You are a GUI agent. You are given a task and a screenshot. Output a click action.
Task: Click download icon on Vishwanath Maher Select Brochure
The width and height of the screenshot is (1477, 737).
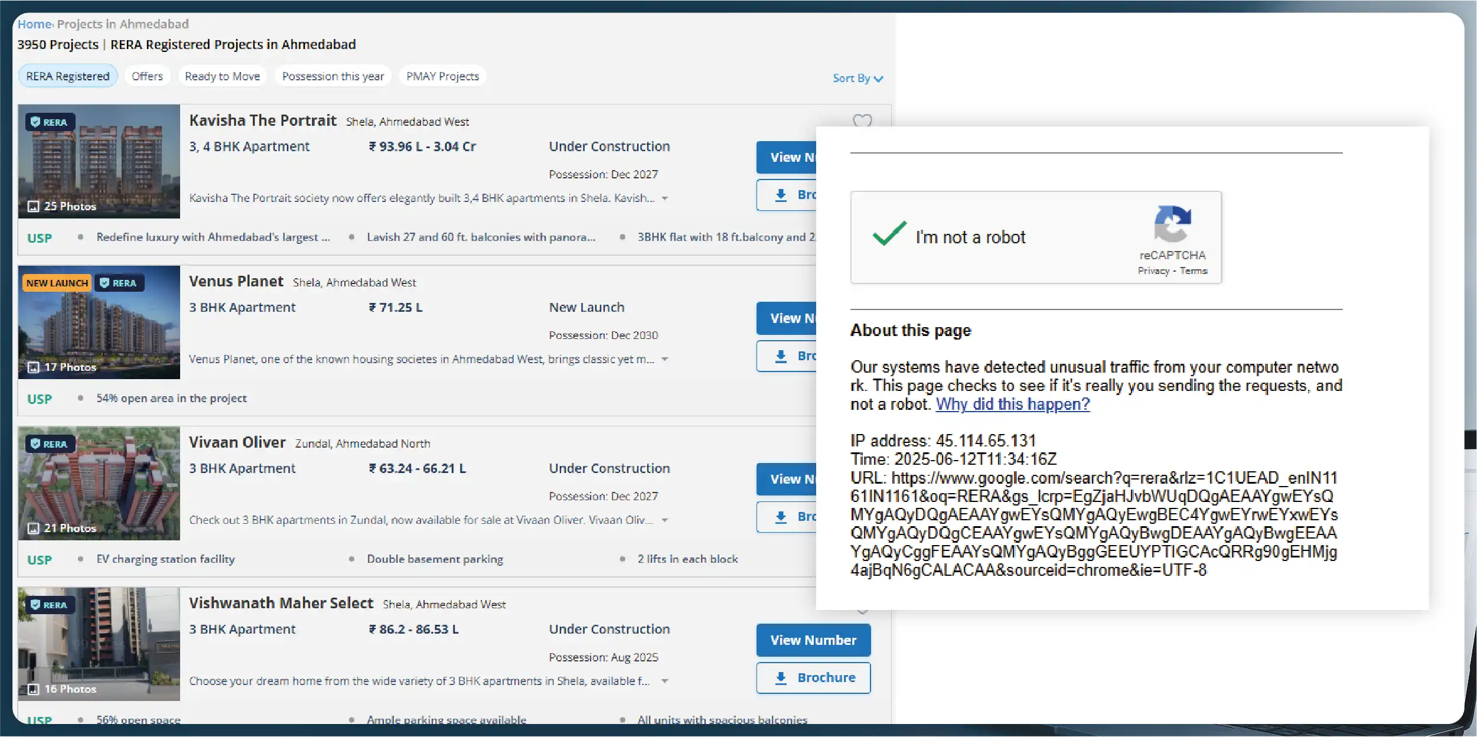click(781, 678)
